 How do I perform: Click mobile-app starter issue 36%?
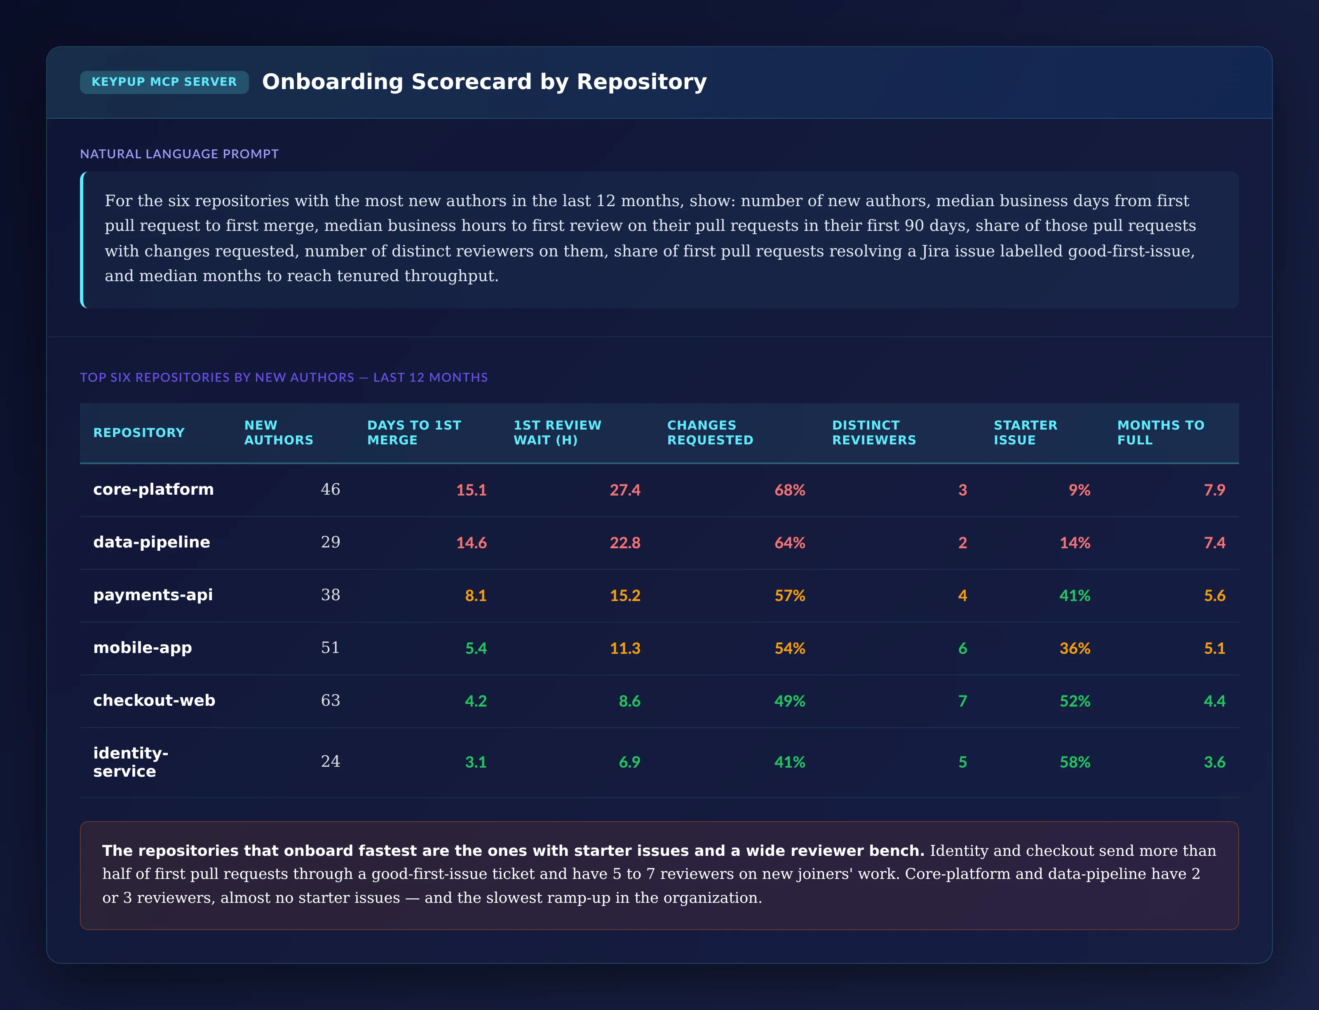[x=1075, y=649]
